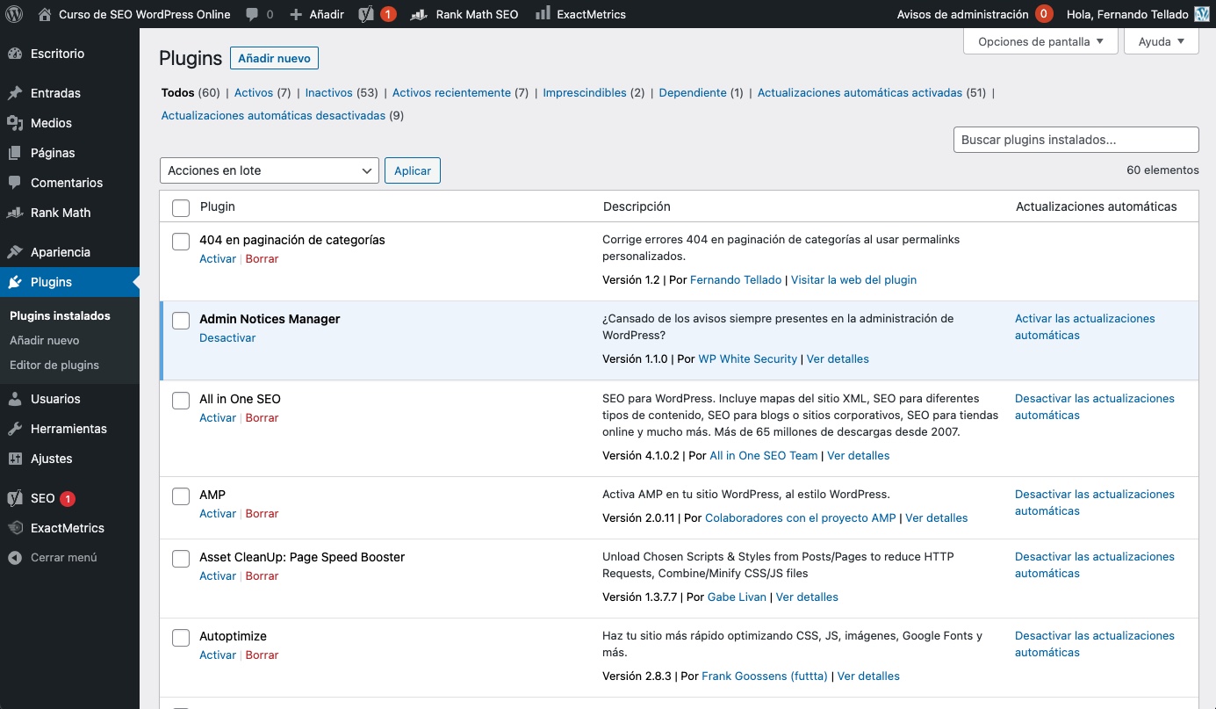This screenshot has height=709, width=1216.
Task: Toggle the select-all checkbox in table header
Action: [x=181, y=207]
